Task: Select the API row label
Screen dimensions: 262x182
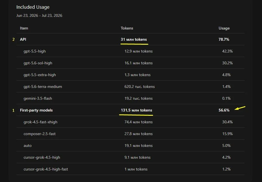Action: tap(23, 39)
